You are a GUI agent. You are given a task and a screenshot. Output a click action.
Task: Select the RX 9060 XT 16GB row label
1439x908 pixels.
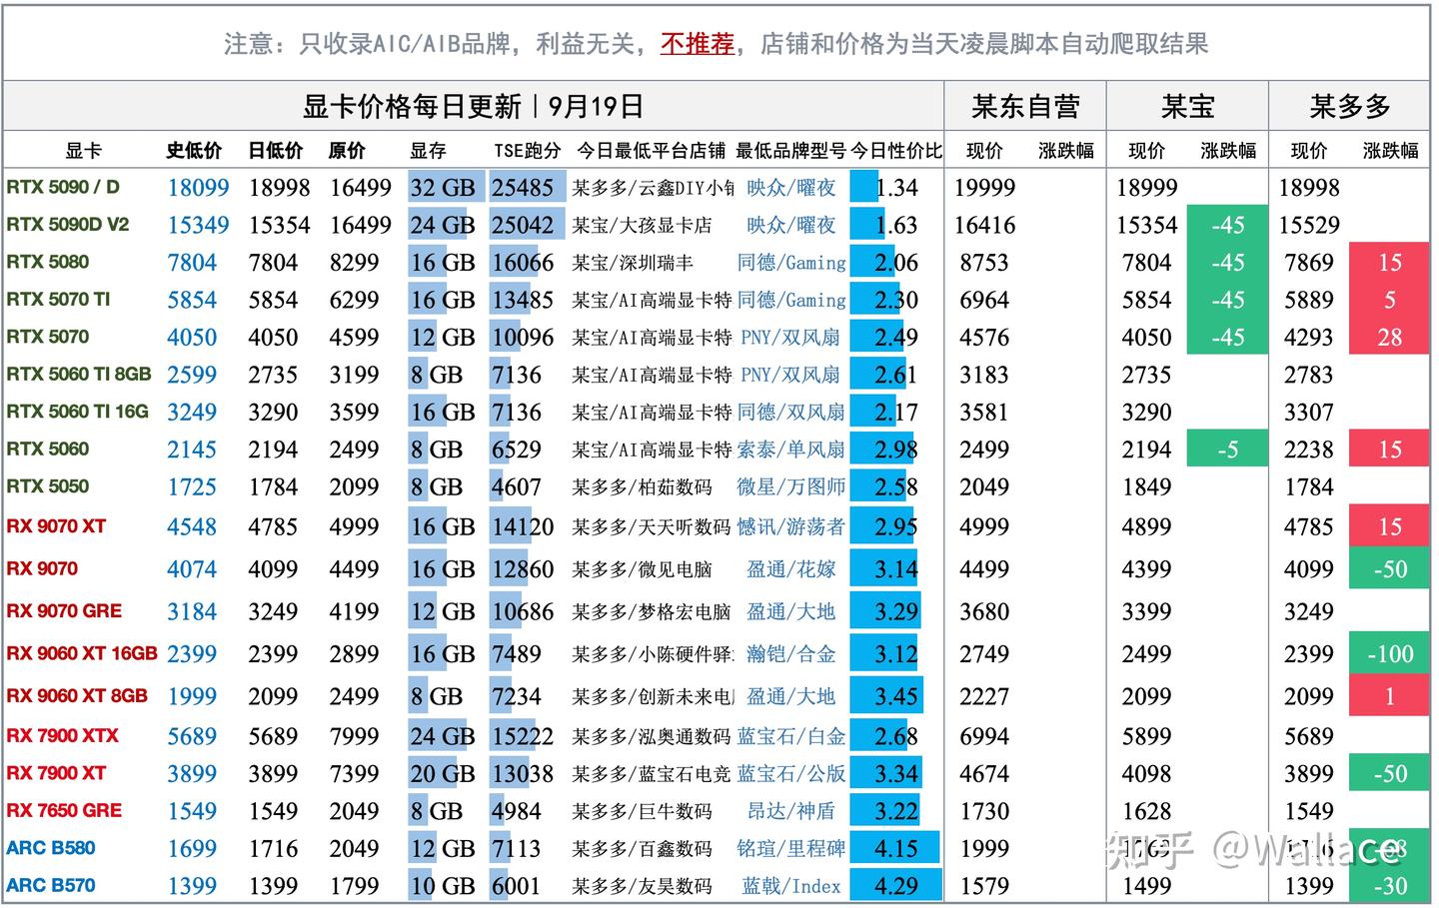(82, 653)
